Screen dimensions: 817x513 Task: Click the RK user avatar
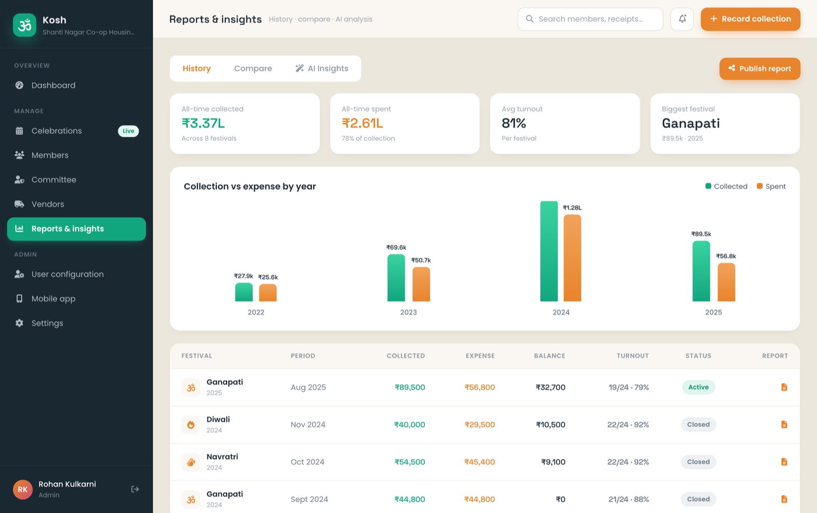click(x=23, y=490)
